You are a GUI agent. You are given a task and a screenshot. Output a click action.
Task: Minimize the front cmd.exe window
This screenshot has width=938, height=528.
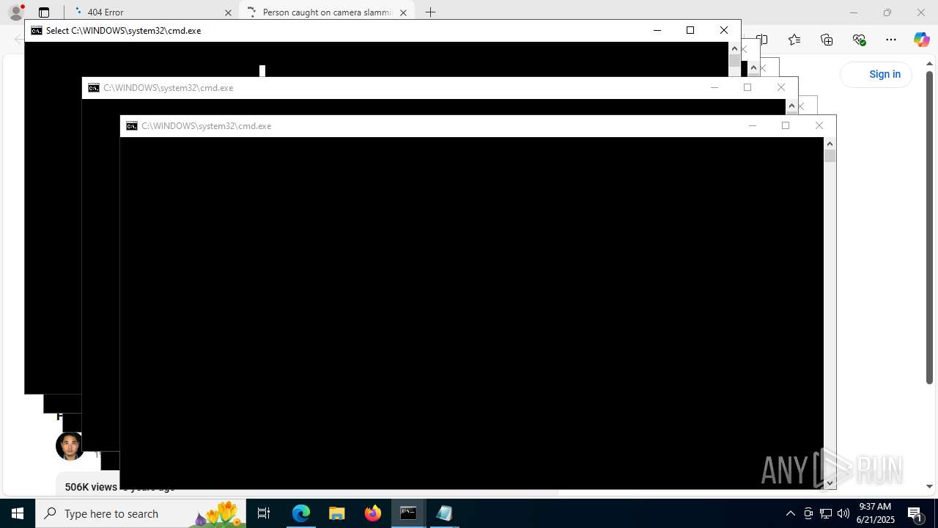pyautogui.click(x=752, y=126)
